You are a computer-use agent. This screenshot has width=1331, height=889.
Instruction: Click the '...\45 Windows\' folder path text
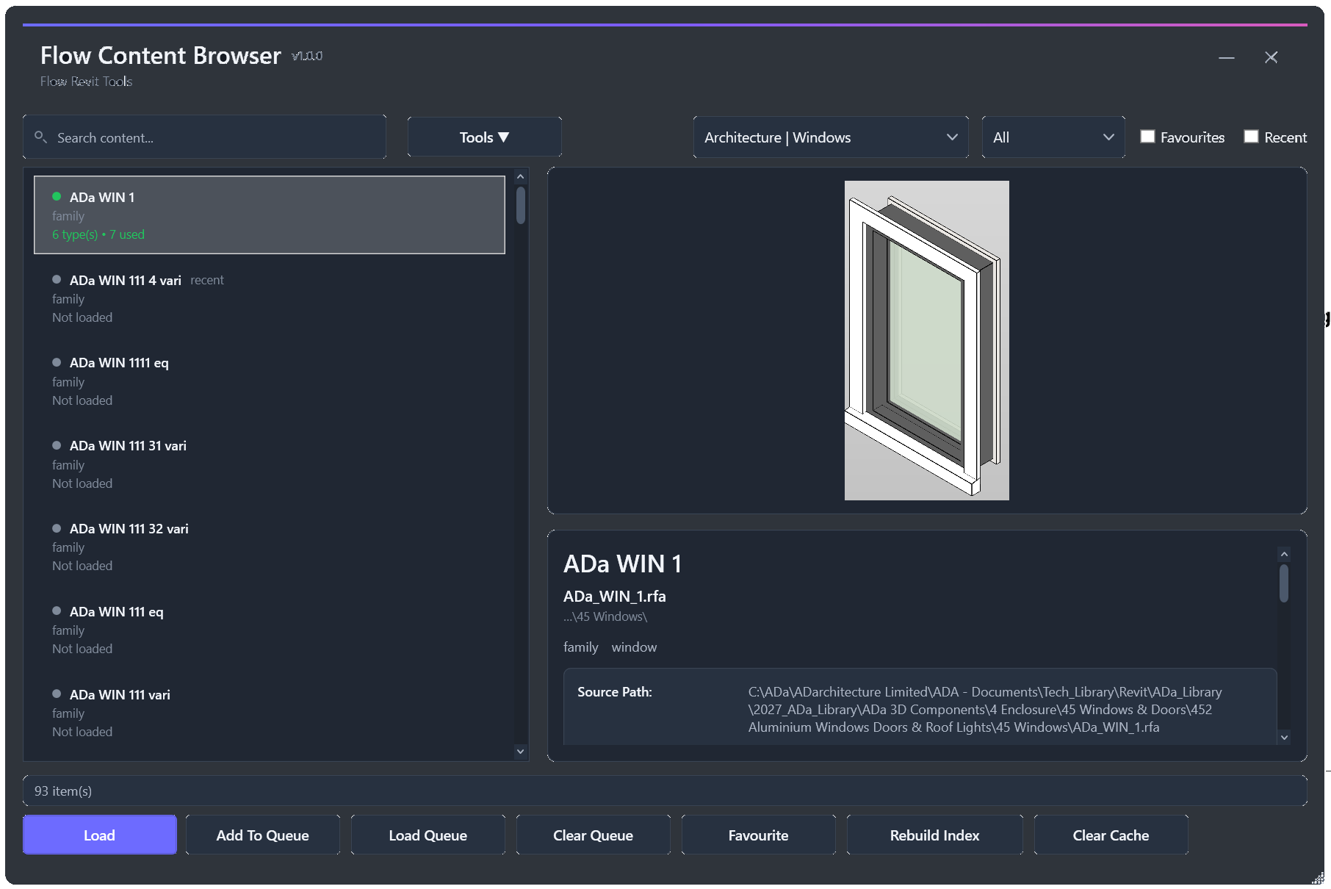pyautogui.click(x=605, y=616)
